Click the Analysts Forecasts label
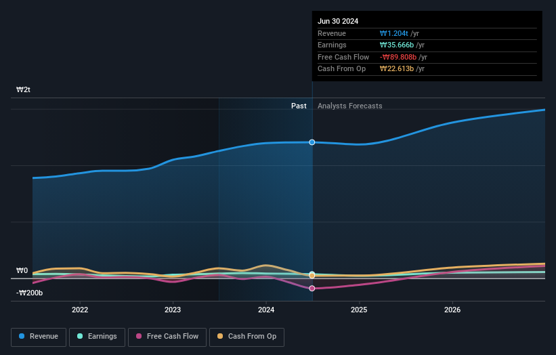Viewport: 556px width, 355px height. point(349,106)
